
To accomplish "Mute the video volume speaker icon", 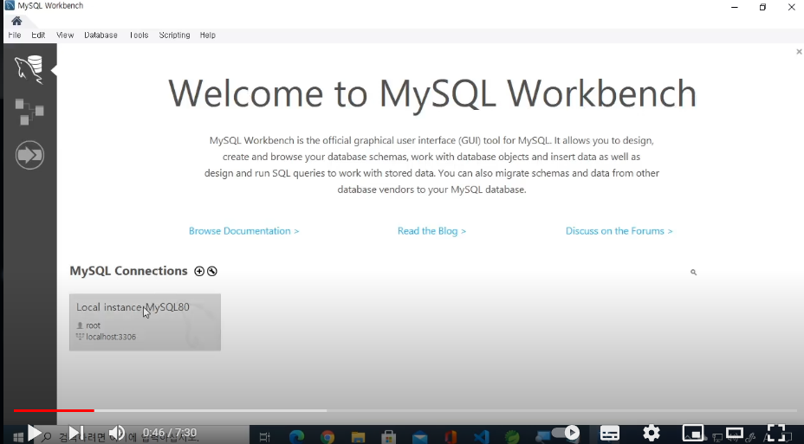I will (x=116, y=434).
